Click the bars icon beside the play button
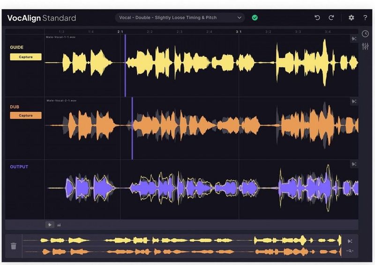 tap(59, 225)
